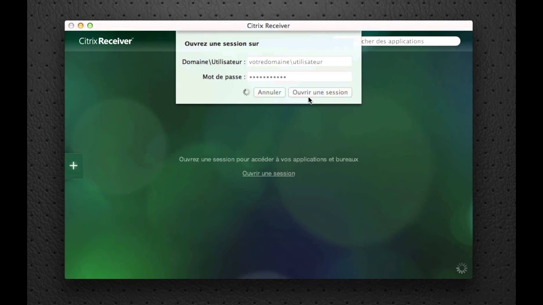This screenshot has height=305, width=543.
Task: Click the Citrix Receiver logo
Action: pos(106,41)
